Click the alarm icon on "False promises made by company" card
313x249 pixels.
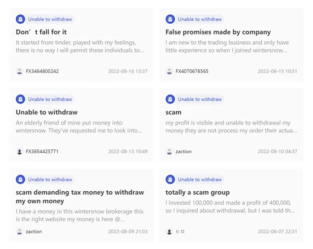170,19
